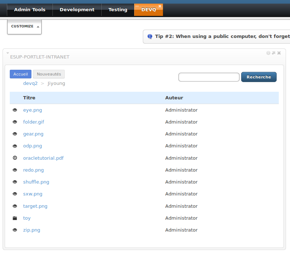Viewport: 290px width, 254px height.
Task: Switch to the Admin Tools tab
Action: click(30, 10)
